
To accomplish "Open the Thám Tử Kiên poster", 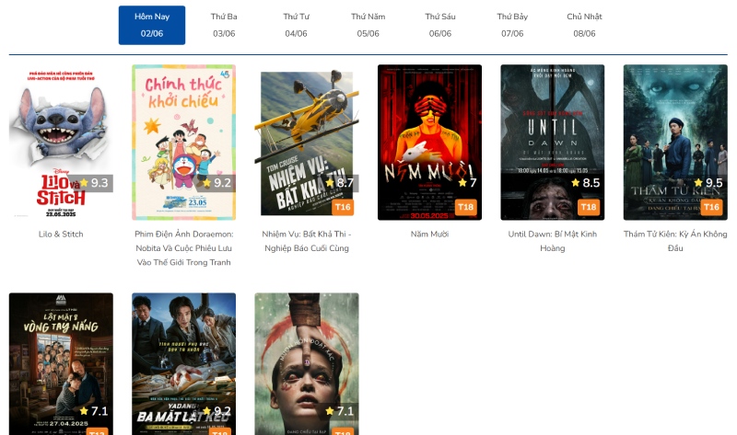I will click(675, 143).
